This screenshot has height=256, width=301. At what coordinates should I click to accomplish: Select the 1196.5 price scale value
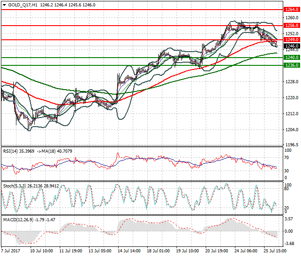click(x=292, y=145)
